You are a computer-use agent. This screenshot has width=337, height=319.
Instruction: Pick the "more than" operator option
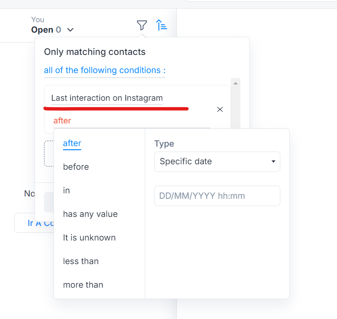coord(83,285)
